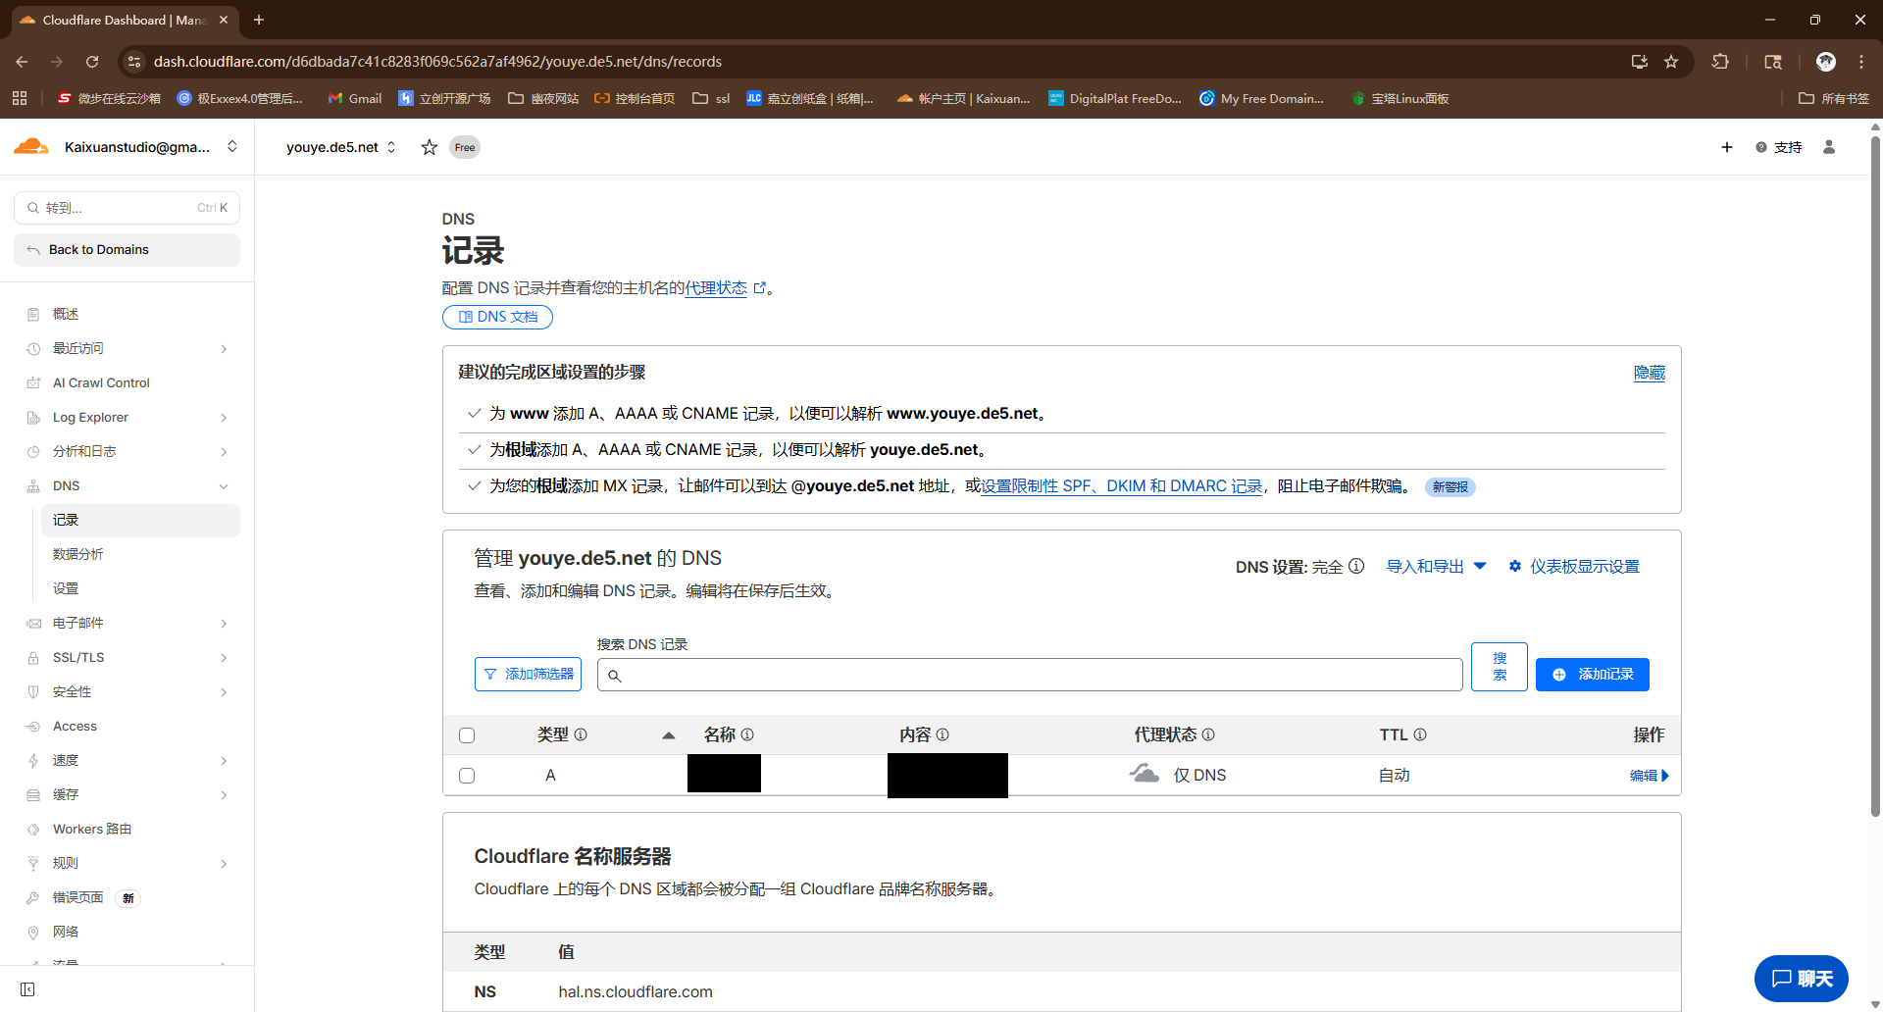Click the Cloudflare logo icon
1883x1012 pixels.
pos(31,147)
